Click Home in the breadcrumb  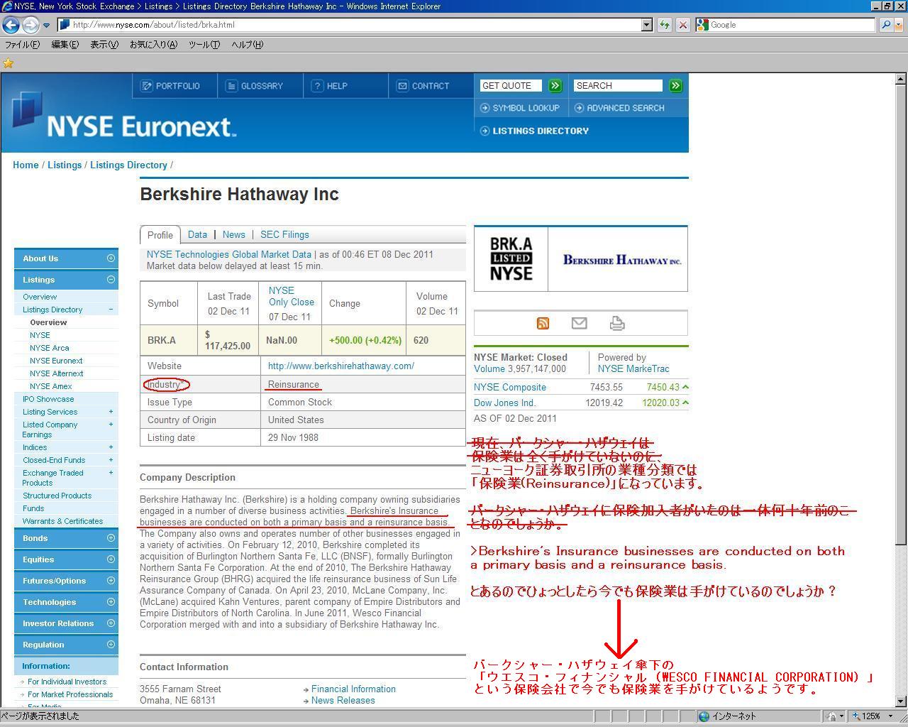[x=26, y=165]
